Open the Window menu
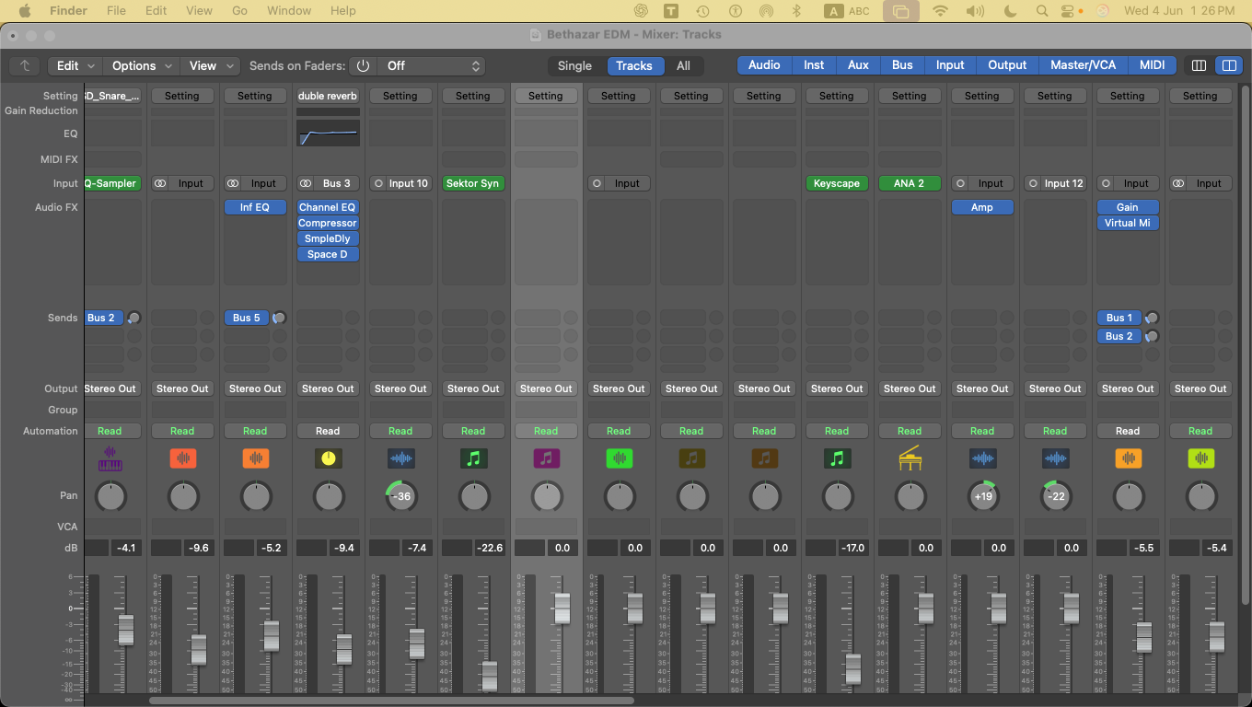This screenshot has width=1252, height=707. pyautogui.click(x=288, y=11)
